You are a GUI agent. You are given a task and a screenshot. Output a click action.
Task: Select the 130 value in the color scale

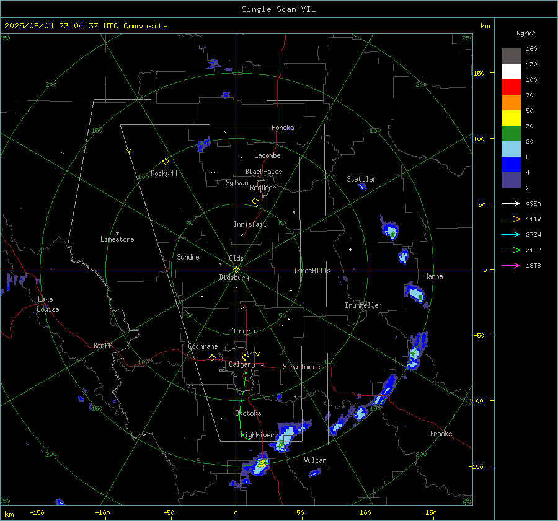coord(531,64)
